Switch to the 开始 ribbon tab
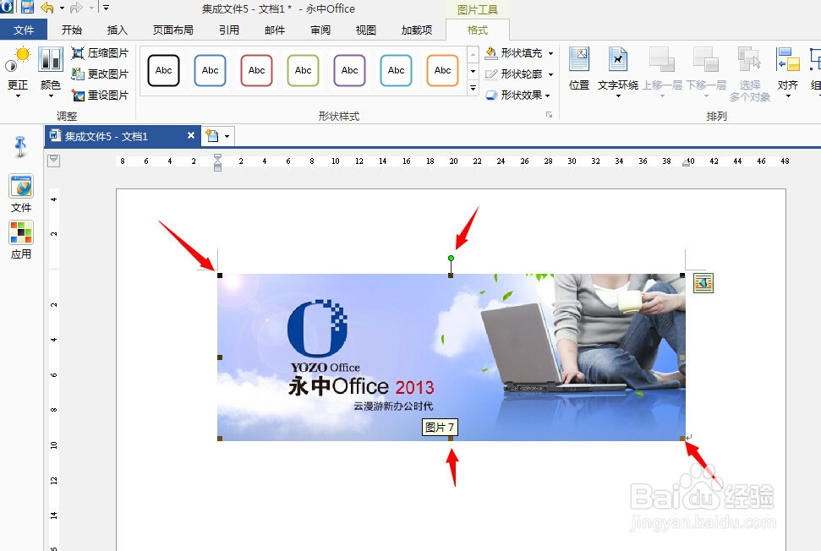This screenshot has height=551, width=821. pyautogui.click(x=72, y=30)
